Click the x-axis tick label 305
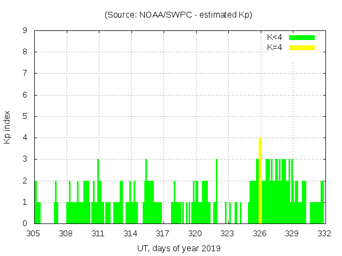 click(x=34, y=233)
